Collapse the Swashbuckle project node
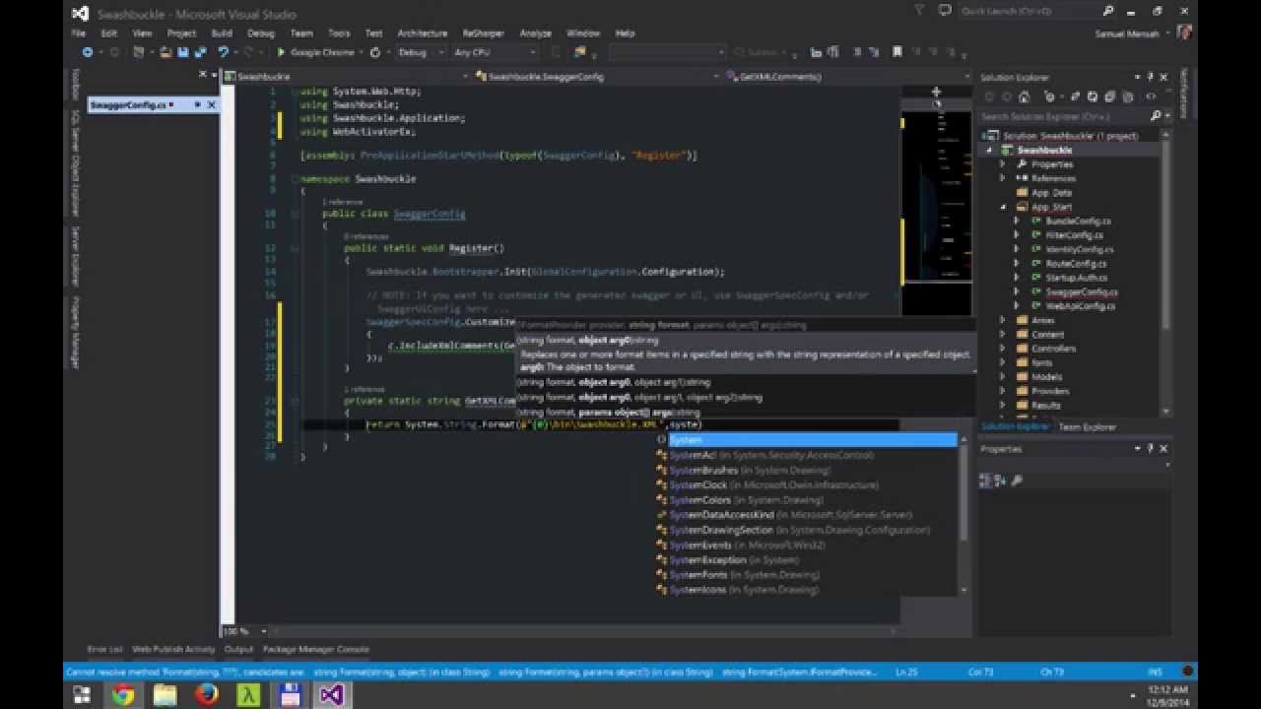This screenshot has width=1261, height=709. tap(991, 151)
